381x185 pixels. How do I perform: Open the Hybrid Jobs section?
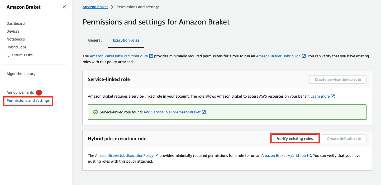tap(16, 47)
